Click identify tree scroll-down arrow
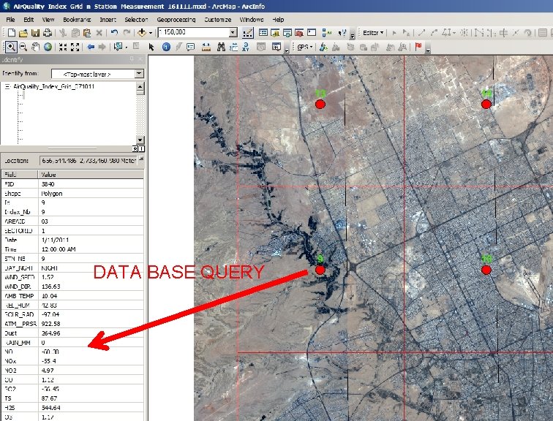 [140, 140]
